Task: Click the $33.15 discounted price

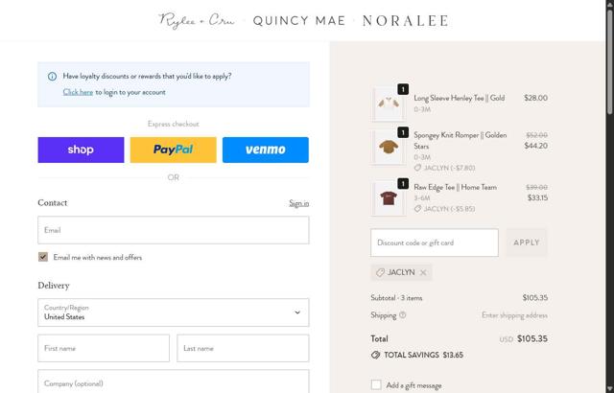Action: (x=537, y=197)
